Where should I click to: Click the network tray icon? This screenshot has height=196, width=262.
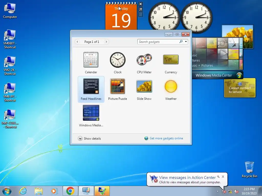click(x=230, y=191)
